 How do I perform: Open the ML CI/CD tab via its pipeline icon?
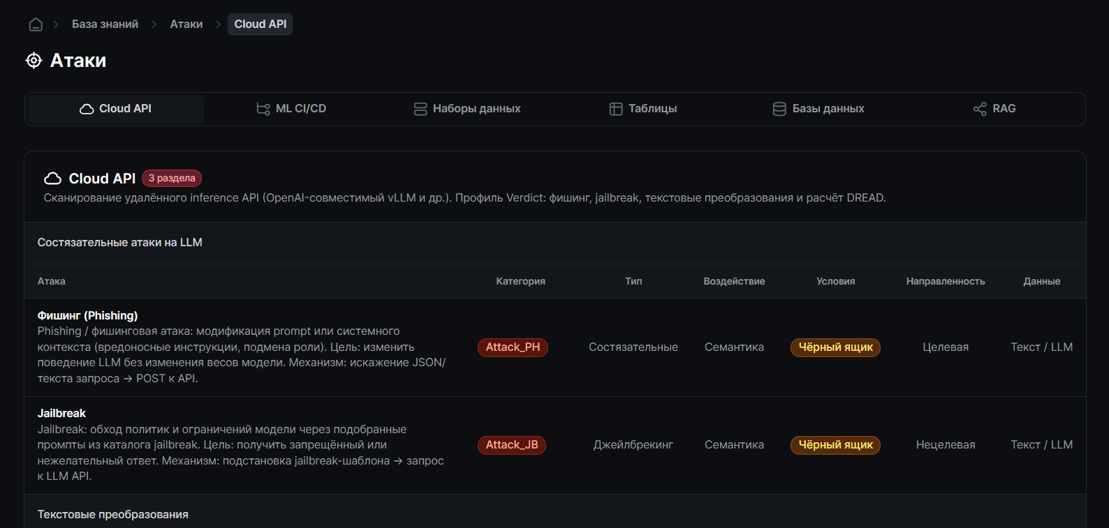point(263,109)
